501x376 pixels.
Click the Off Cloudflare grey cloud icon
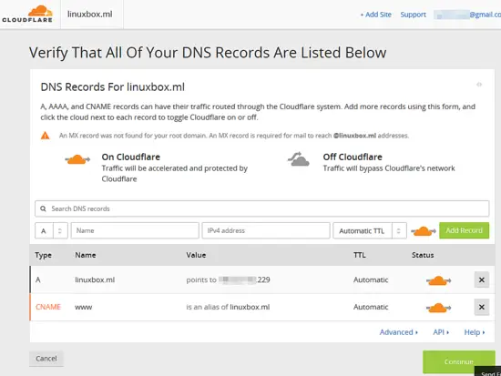point(299,159)
